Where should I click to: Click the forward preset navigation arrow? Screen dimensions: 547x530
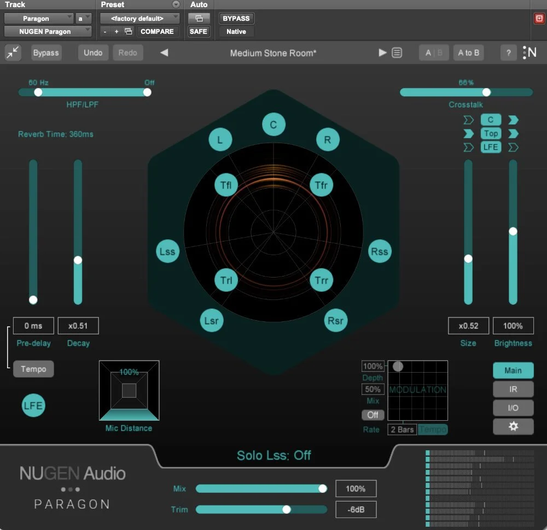[382, 52]
